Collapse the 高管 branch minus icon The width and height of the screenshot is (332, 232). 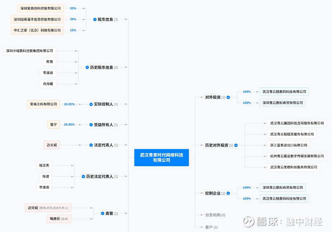(103, 213)
